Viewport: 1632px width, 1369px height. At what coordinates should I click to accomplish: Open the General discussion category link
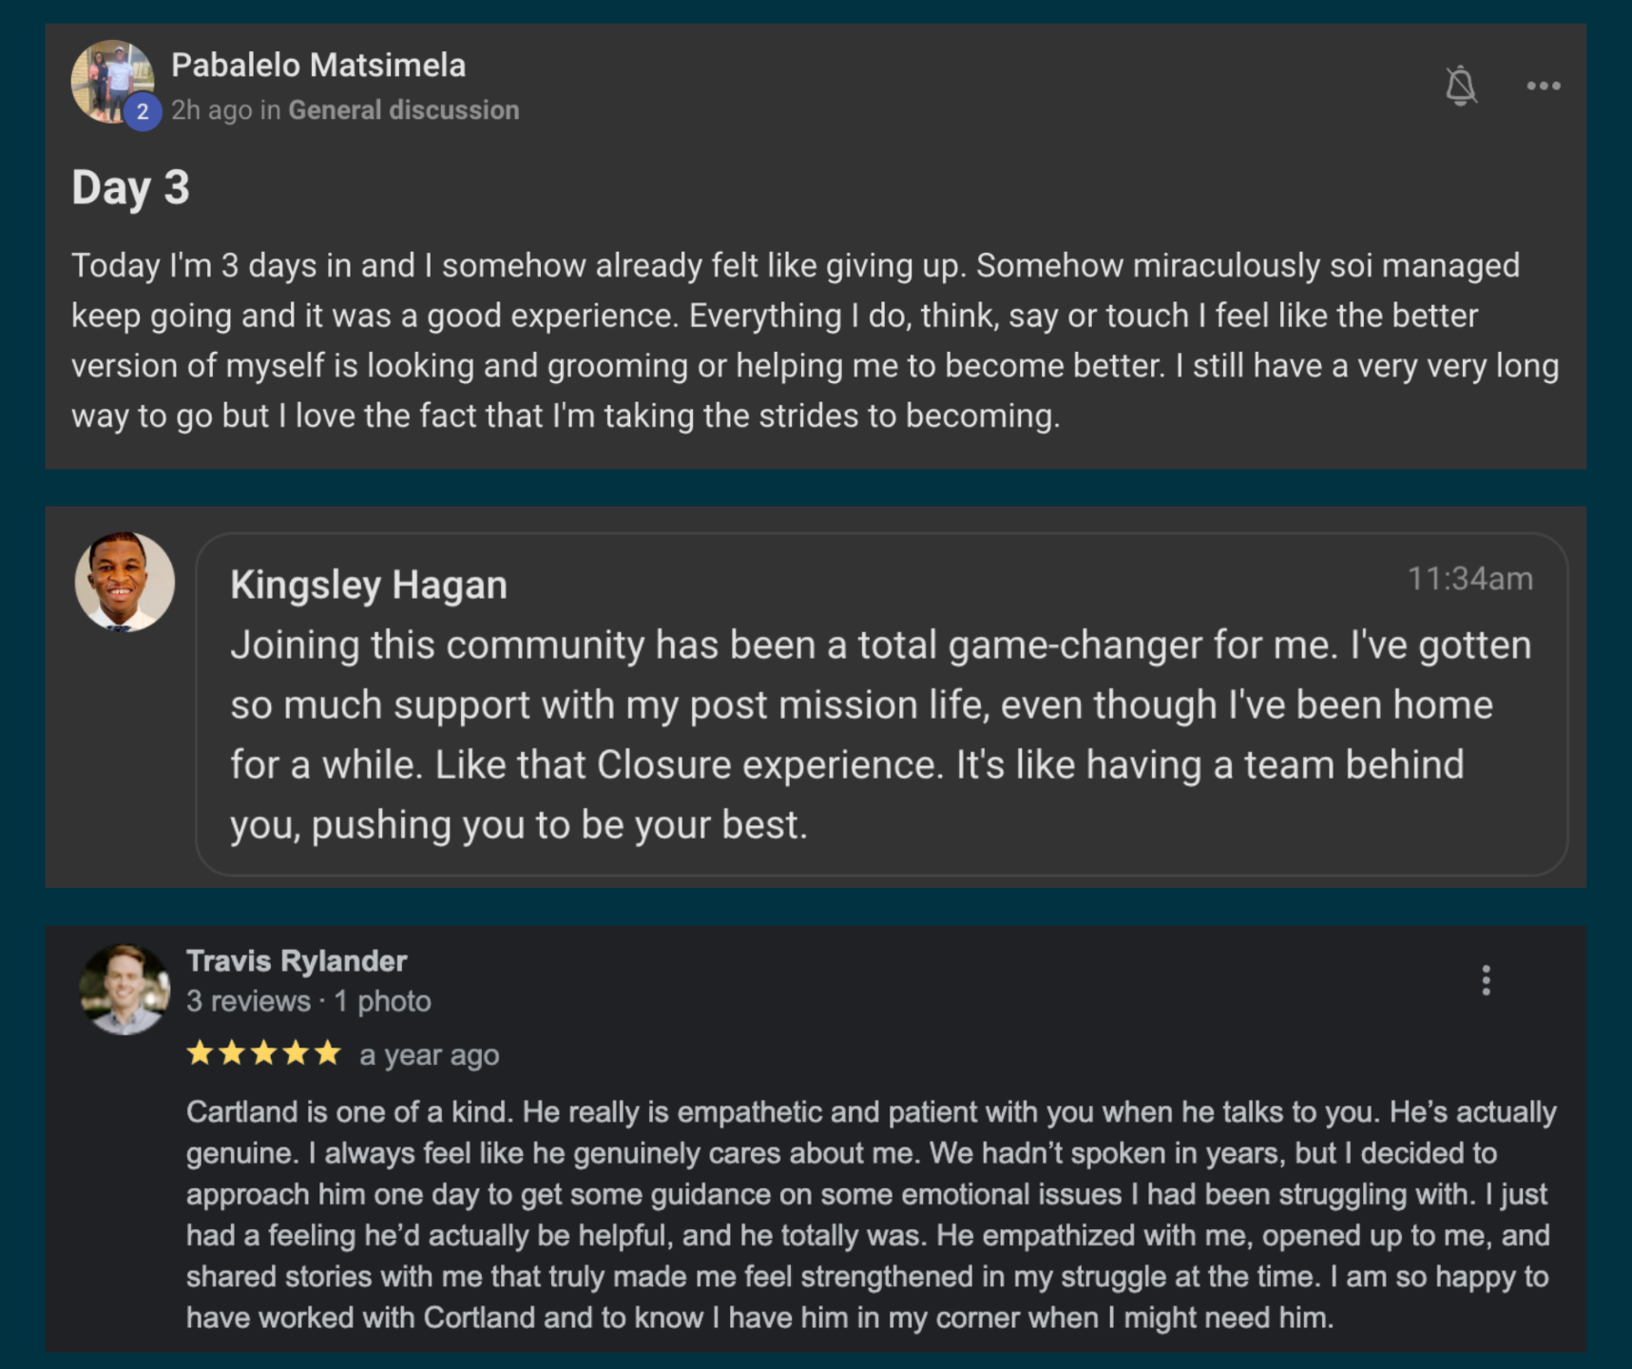(x=404, y=110)
